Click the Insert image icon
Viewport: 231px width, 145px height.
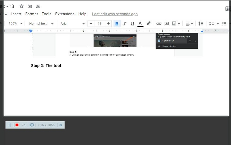coord(174,24)
